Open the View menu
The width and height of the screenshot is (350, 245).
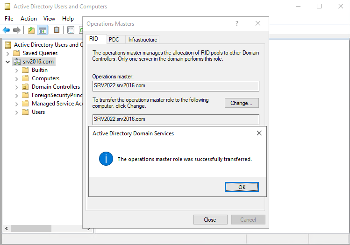click(49, 19)
